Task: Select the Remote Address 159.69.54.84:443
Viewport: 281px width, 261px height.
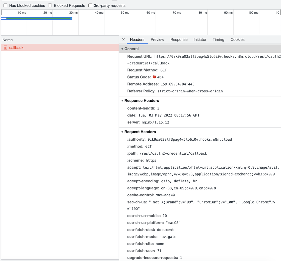Action: 178,84
